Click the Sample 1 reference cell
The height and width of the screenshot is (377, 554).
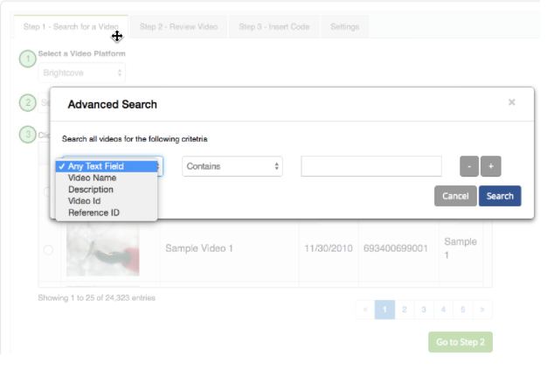461,248
